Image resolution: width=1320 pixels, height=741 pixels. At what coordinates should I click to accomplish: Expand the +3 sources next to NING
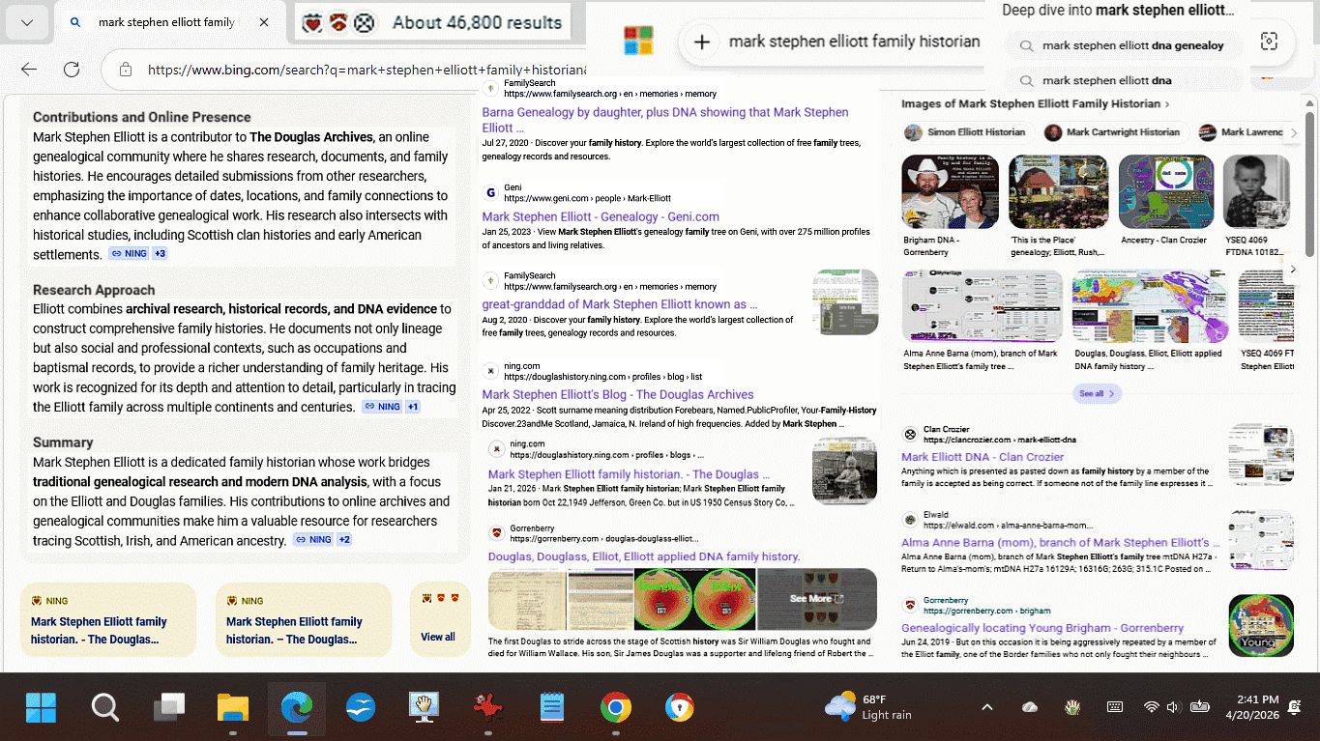click(160, 254)
